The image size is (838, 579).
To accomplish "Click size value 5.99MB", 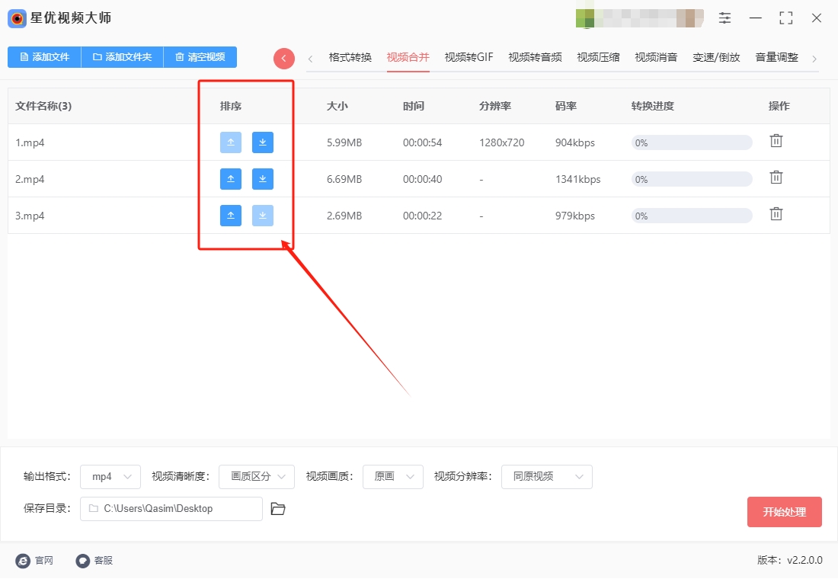I will tap(344, 142).
